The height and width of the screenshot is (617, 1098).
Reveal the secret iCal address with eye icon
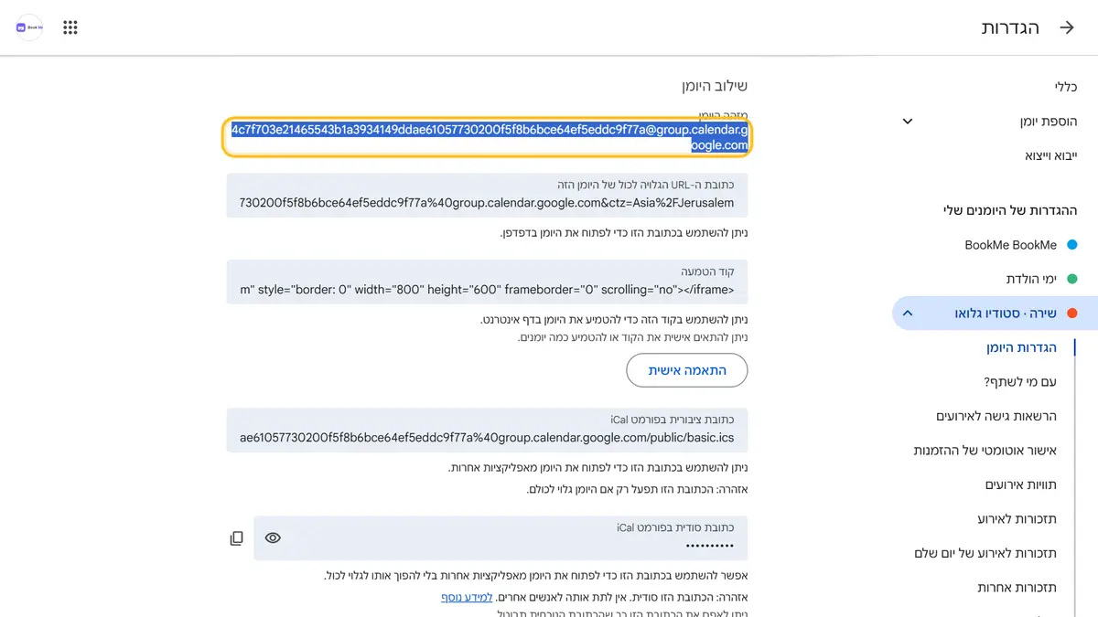point(273,538)
